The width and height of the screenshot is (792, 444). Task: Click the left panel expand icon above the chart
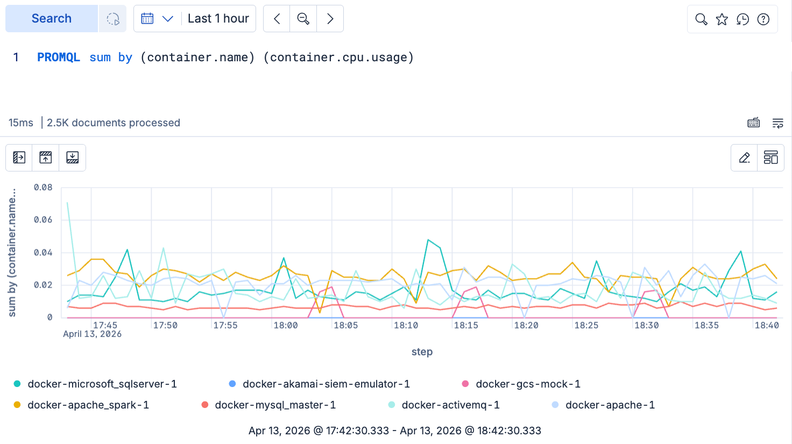coord(19,157)
